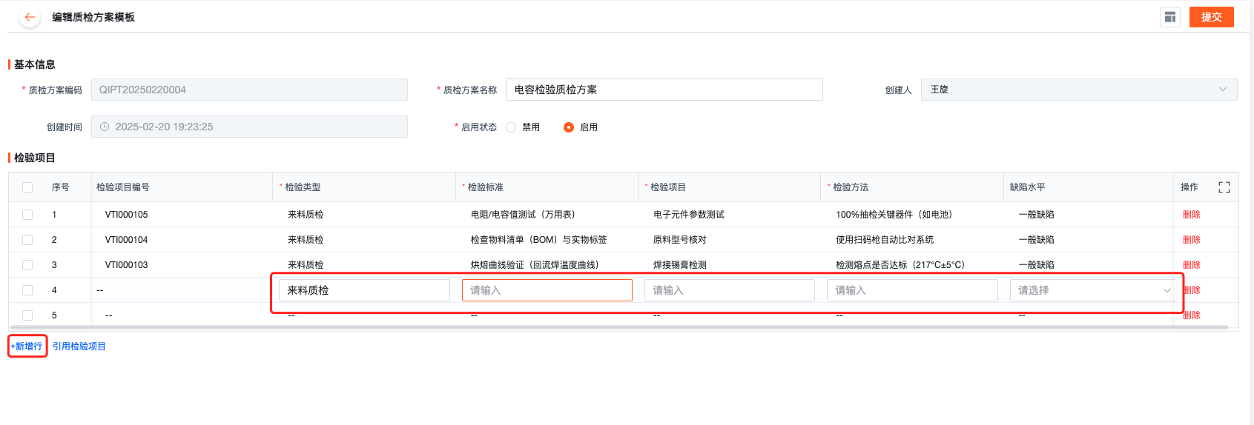Open the 缺陷水平 请选择 dropdown in row 4
Viewport: 1254px width, 425px height.
click(1092, 290)
